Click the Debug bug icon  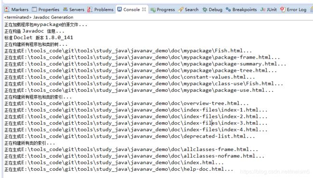[205, 9]
